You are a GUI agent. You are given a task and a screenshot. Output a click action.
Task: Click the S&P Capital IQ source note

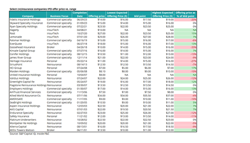[x=30, y=133]
